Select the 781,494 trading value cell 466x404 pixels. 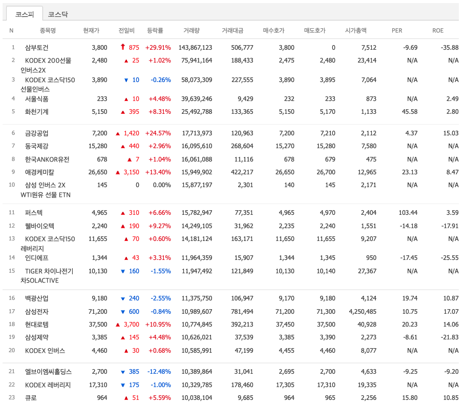click(x=242, y=312)
